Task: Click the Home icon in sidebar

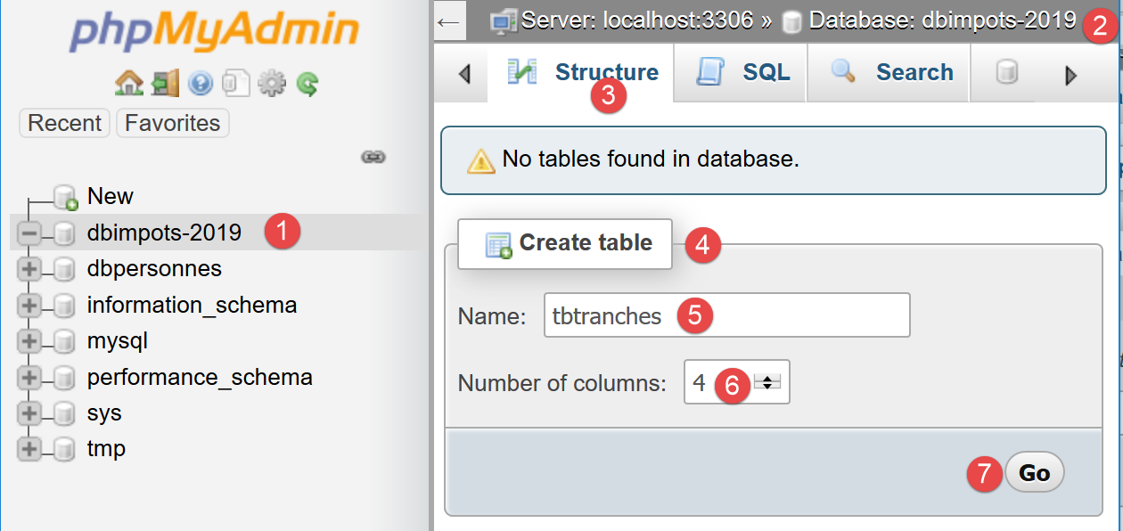Action: pyautogui.click(x=128, y=84)
